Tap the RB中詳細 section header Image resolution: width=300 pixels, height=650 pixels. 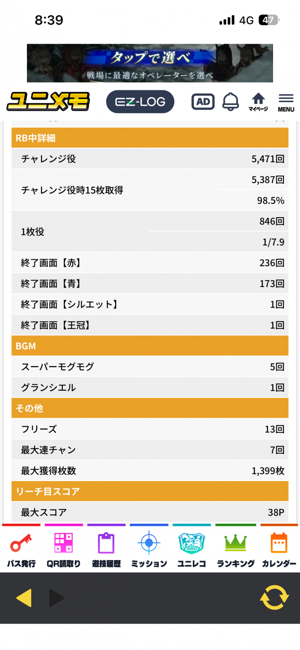point(150,138)
